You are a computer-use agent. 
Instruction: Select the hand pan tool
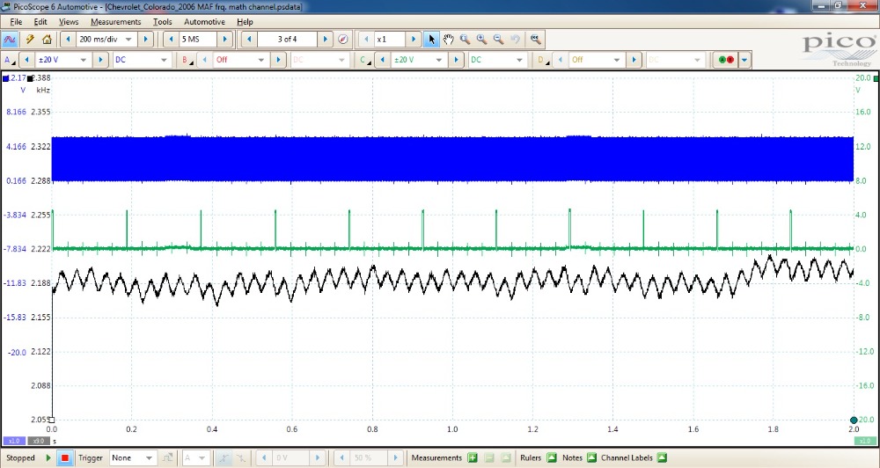point(448,40)
